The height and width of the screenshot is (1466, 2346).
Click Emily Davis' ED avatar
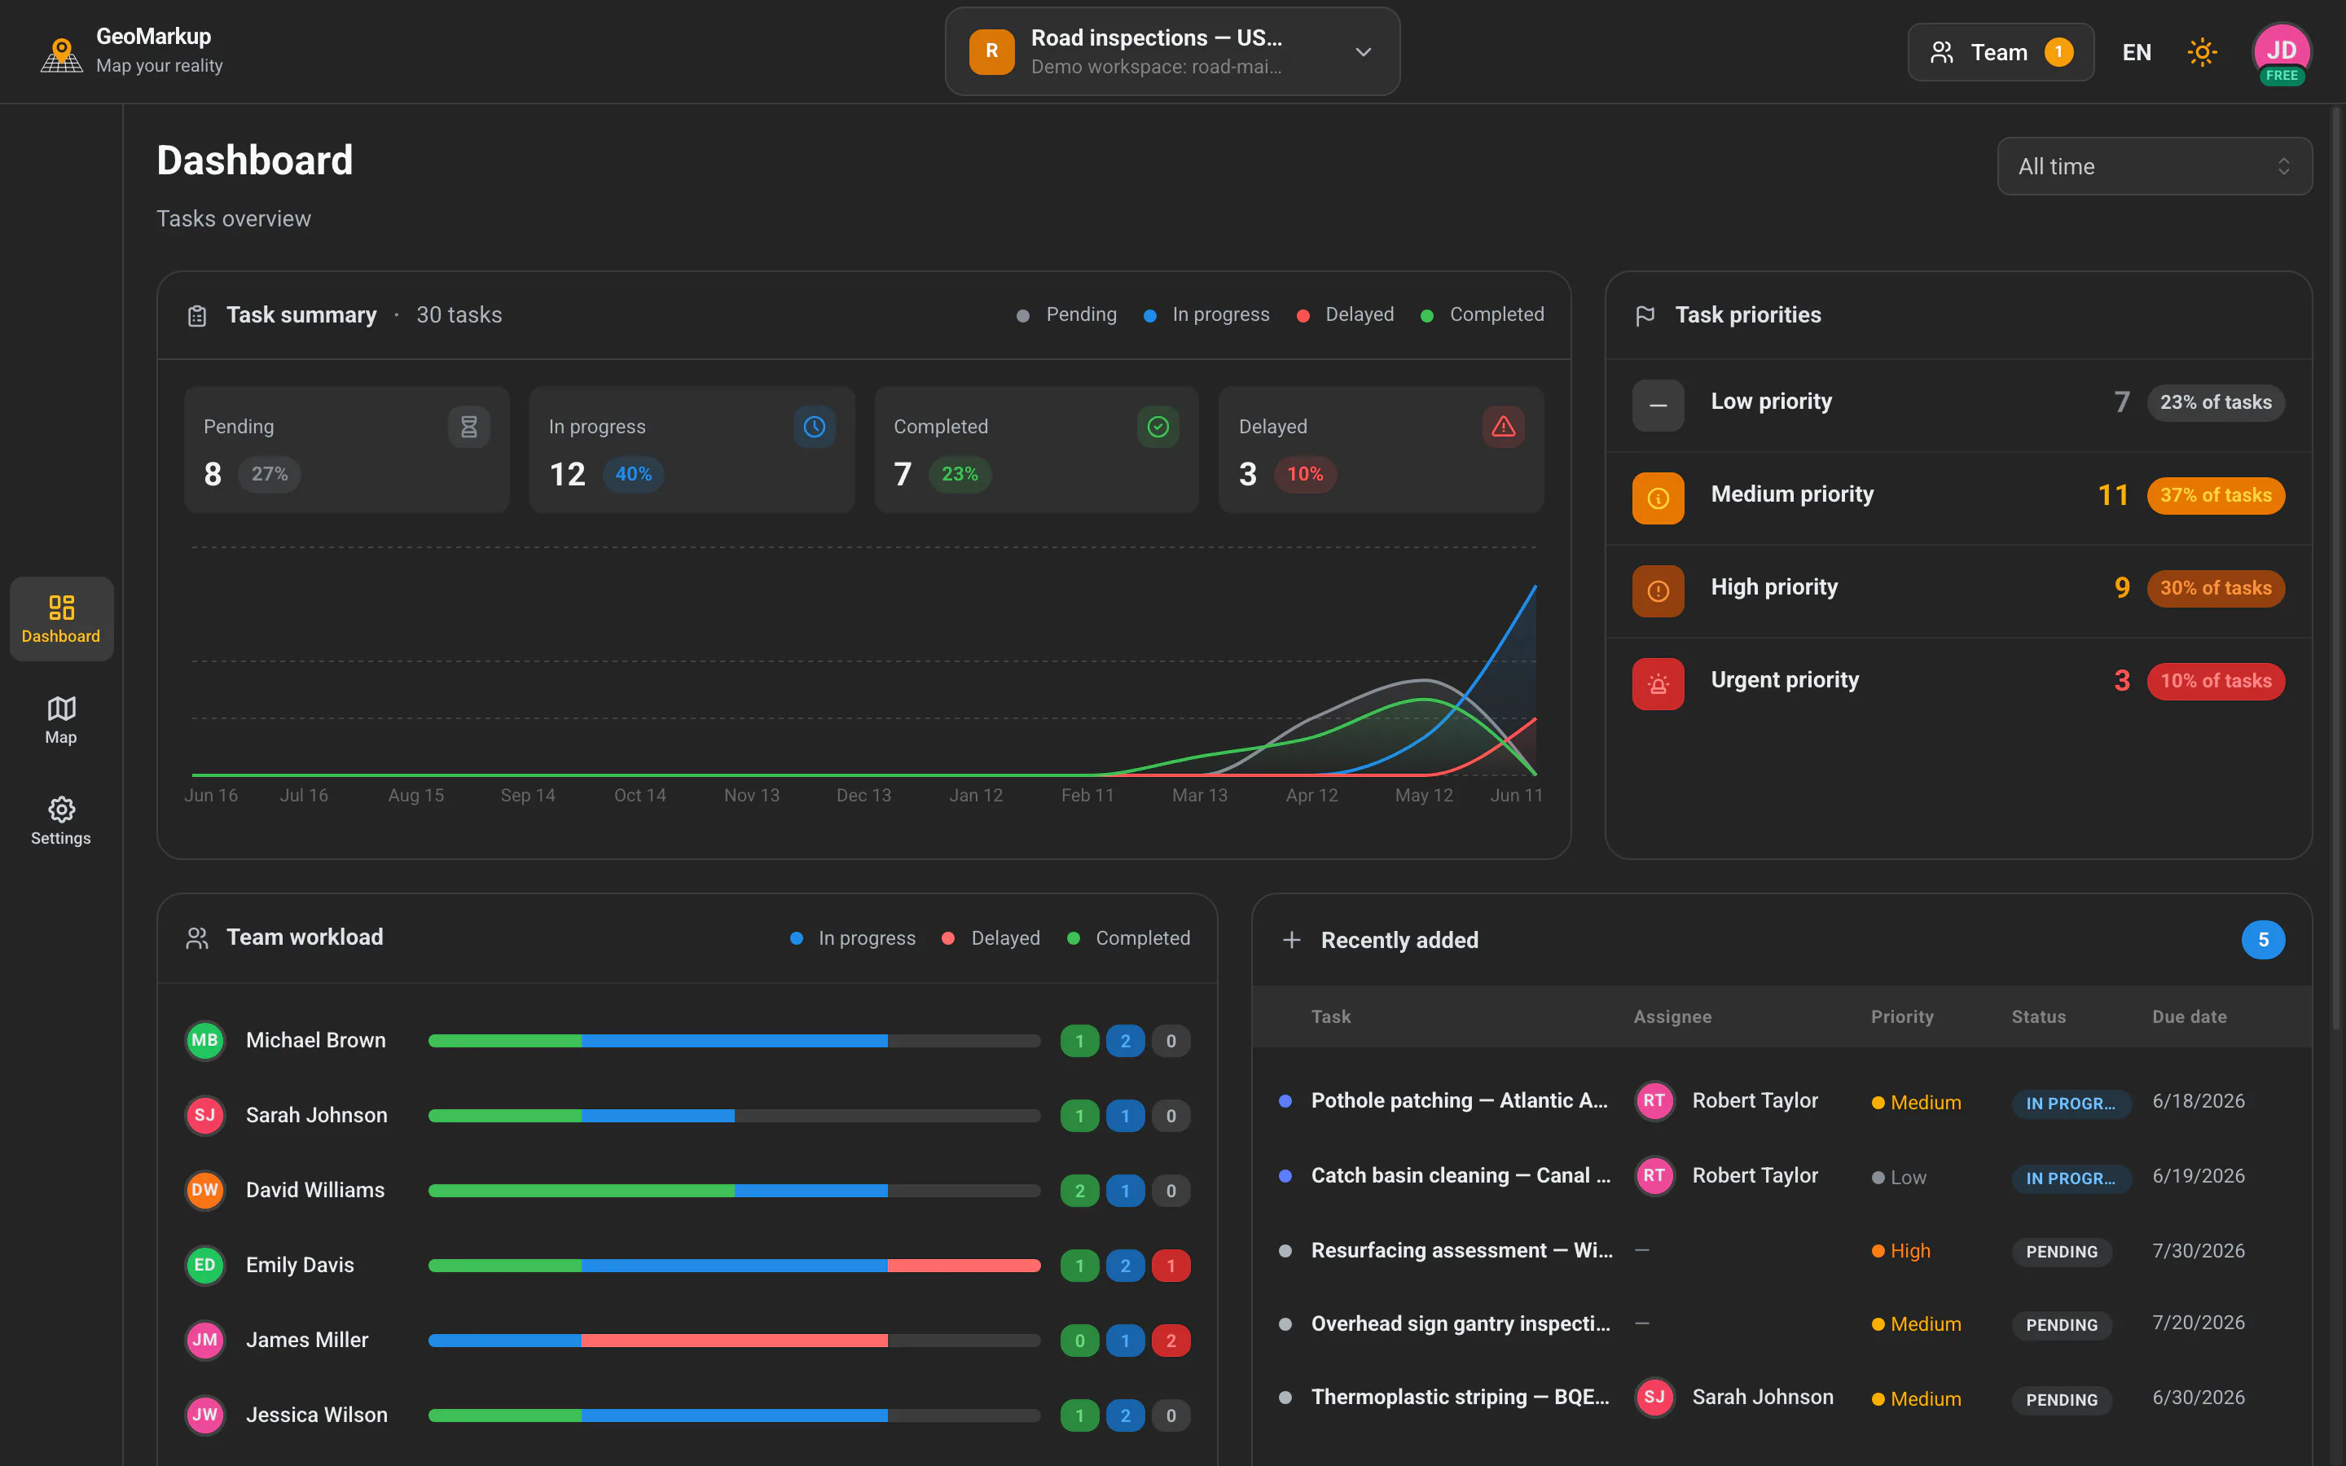coord(204,1266)
